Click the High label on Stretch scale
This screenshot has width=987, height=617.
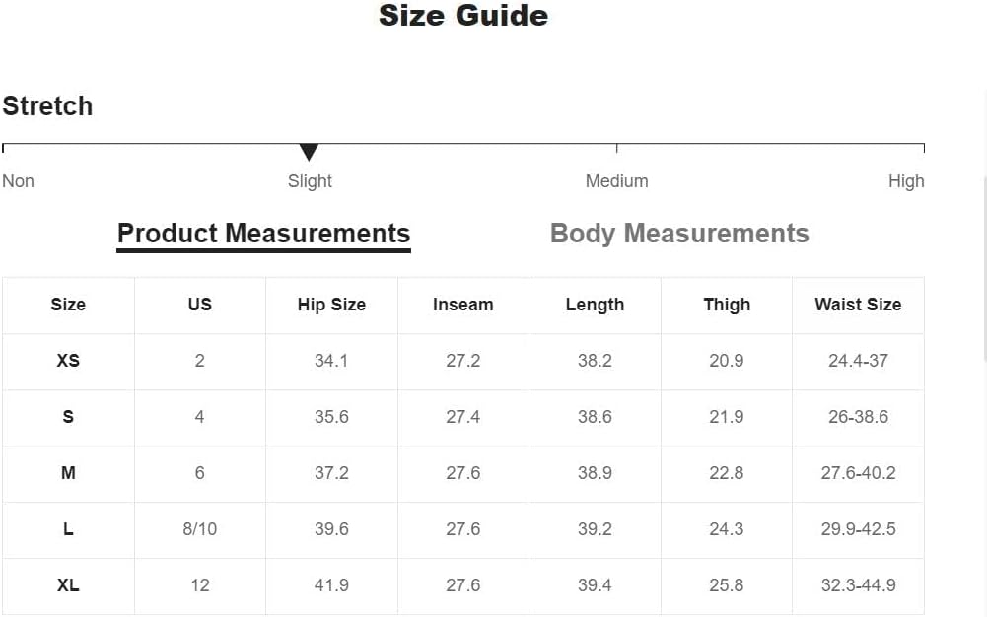(906, 181)
